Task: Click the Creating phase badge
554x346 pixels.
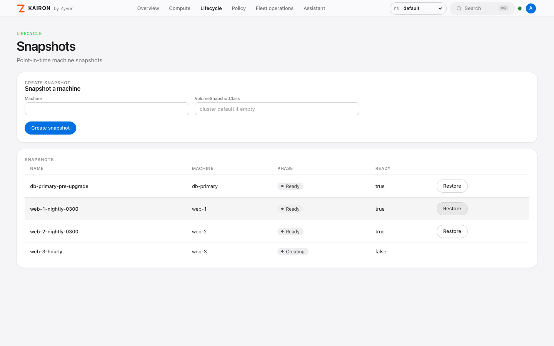Action: tap(293, 252)
